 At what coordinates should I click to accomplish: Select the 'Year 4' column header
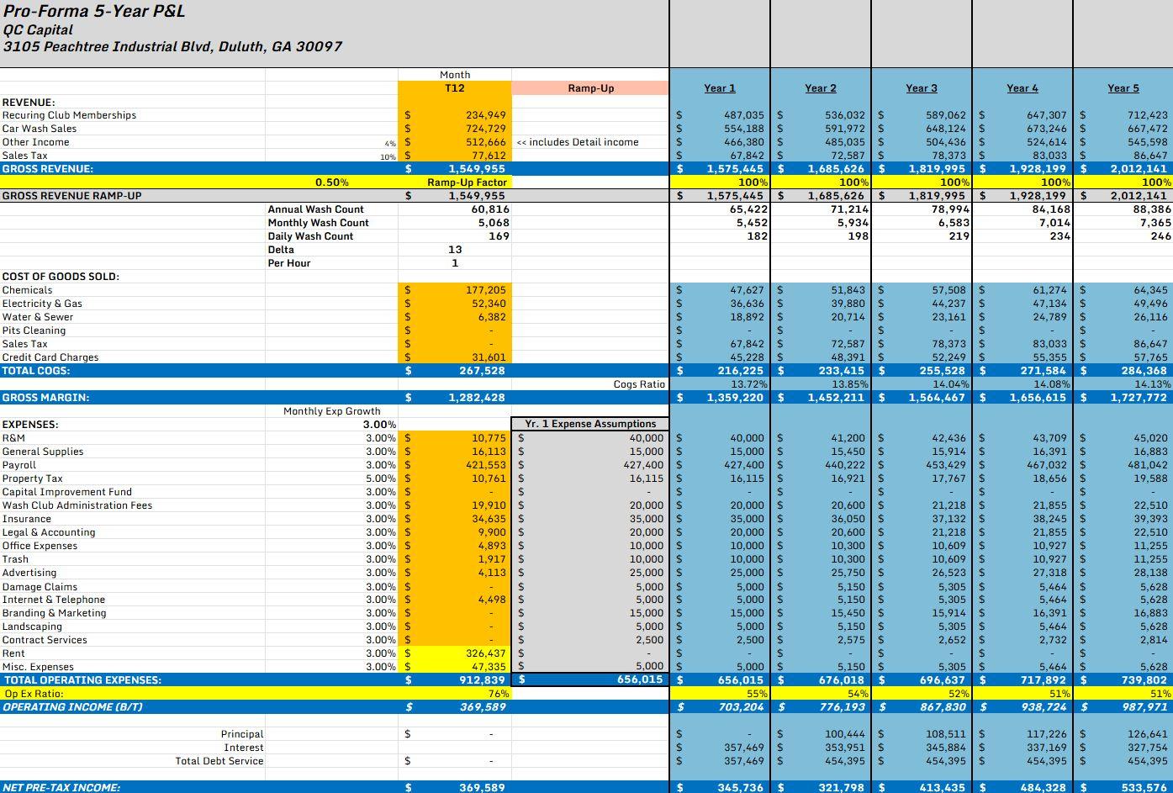(x=1022, y=88)
